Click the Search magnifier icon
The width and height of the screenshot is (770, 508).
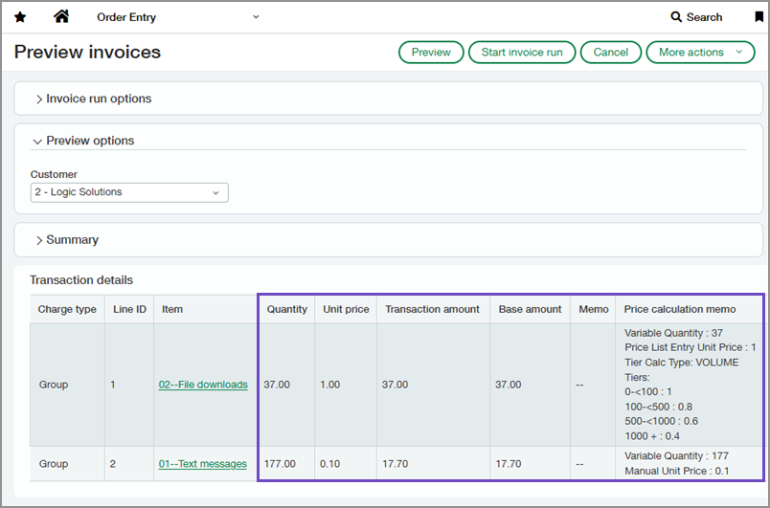pyautogui.click(x=676, y=17)
